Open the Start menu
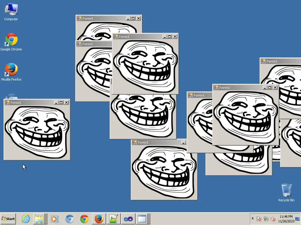This screenshot has height=225, width=301. click(8, 219)
